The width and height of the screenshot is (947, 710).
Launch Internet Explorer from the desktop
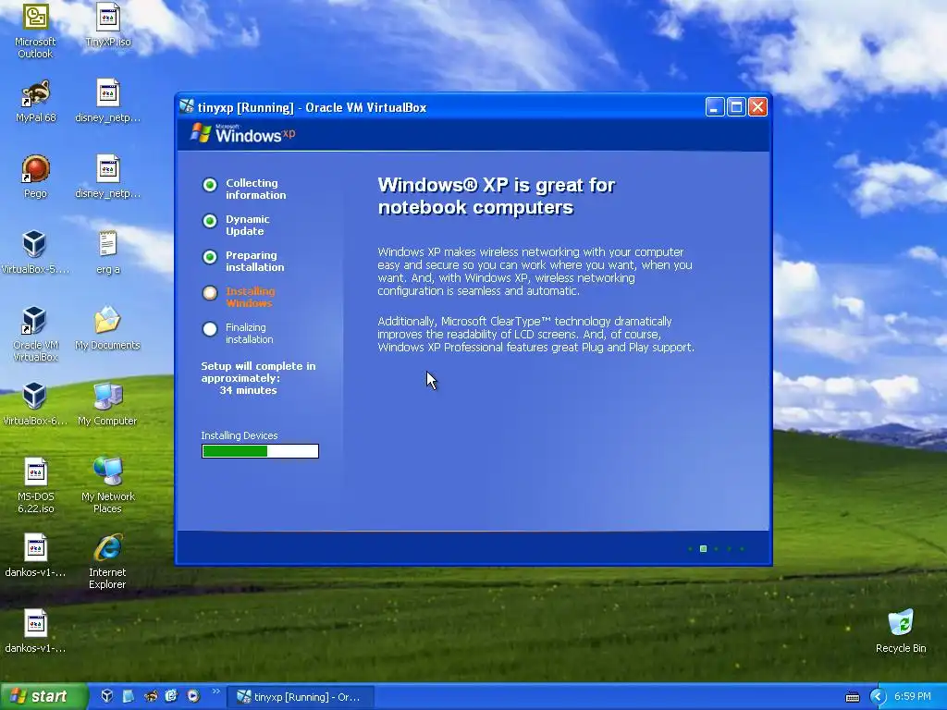coord(107,561)
